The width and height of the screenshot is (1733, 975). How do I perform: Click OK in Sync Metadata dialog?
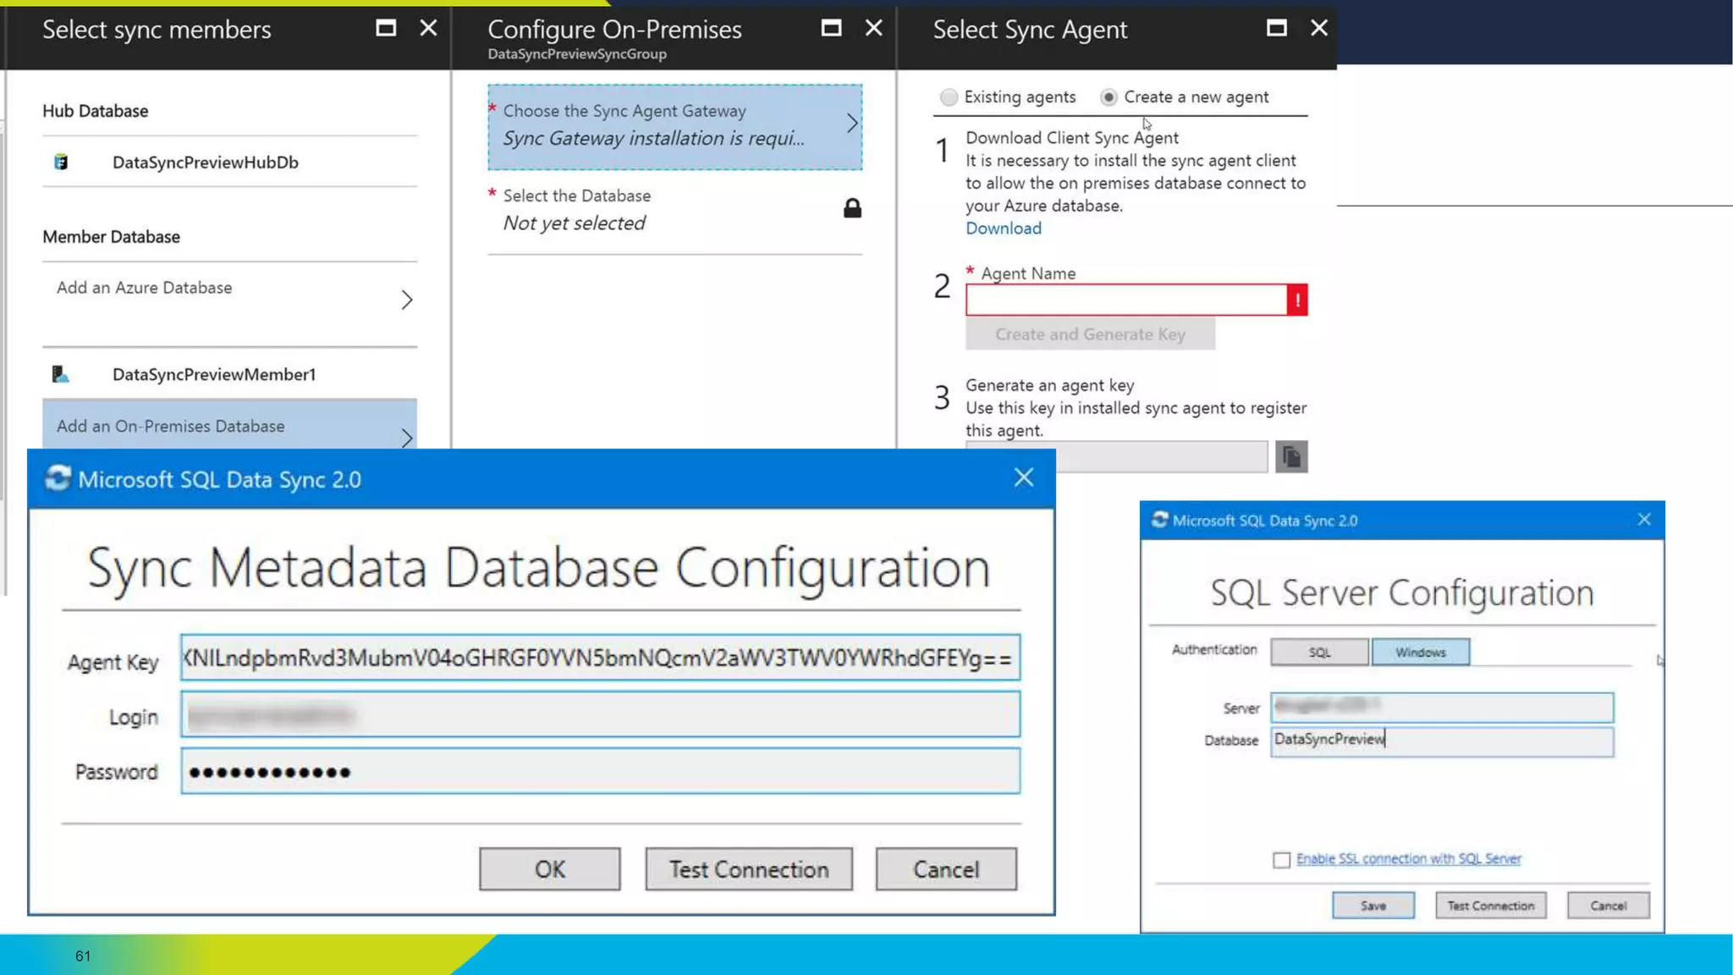[549, 869]
